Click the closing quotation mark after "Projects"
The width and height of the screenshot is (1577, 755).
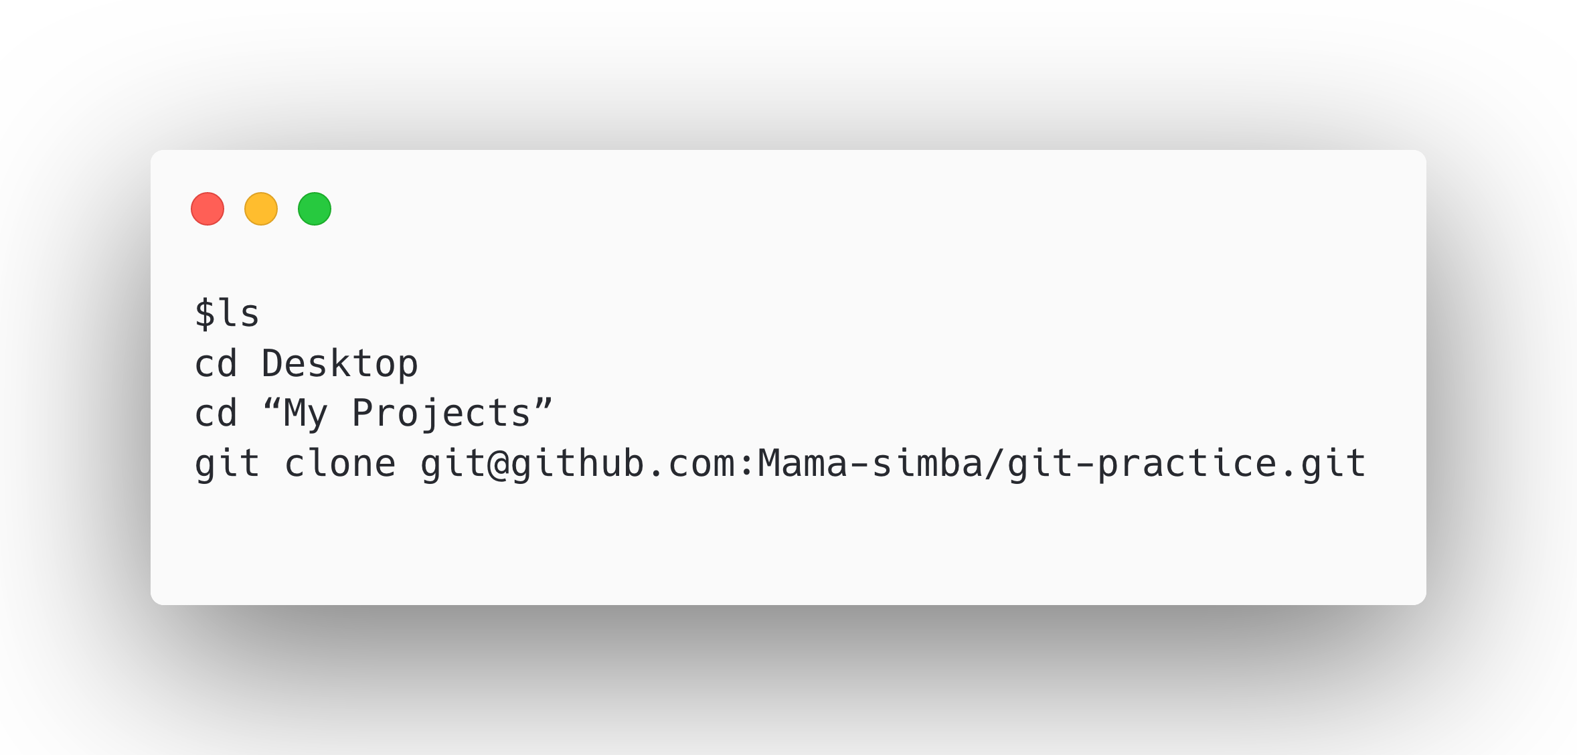[x=543, y=406]
